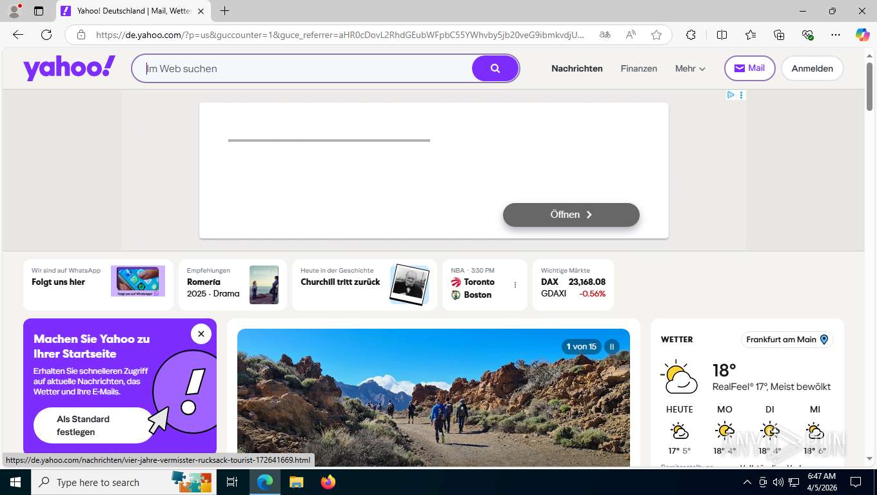Refresh the page with the reload icon
The height and width of the screenshot is (495, 877).
pos(46,35)
